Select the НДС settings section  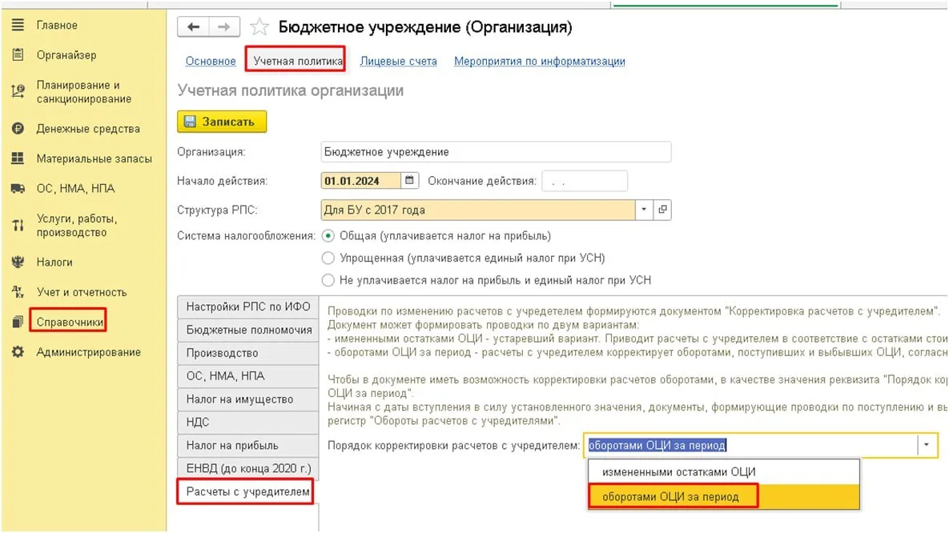coord(248,423)
